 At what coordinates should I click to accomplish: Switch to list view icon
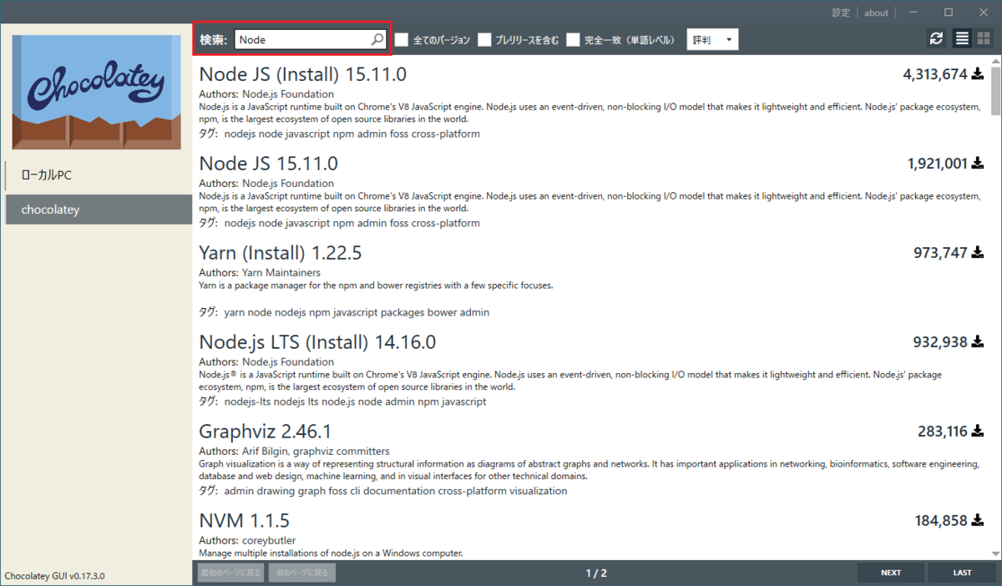[962, 39]
